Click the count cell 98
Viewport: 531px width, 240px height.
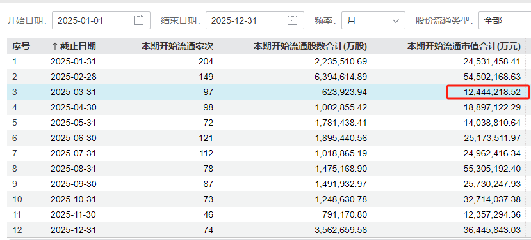pos(208,107)
